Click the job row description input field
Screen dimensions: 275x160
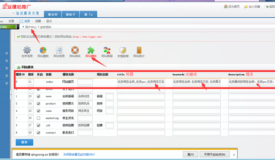tap(252, 126)
